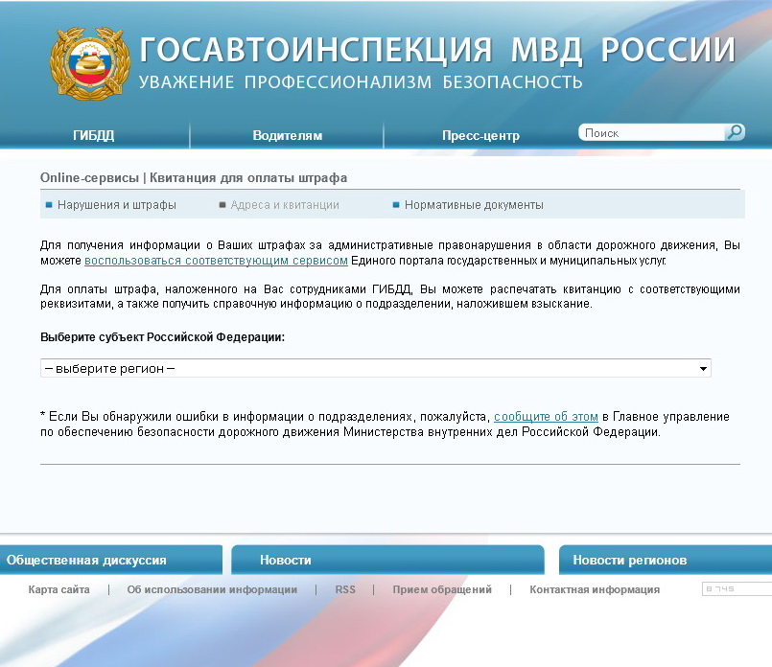772x667 pixels.
Task: Select the Адреса и квитанции tab
Action: [x=284, y=205]
